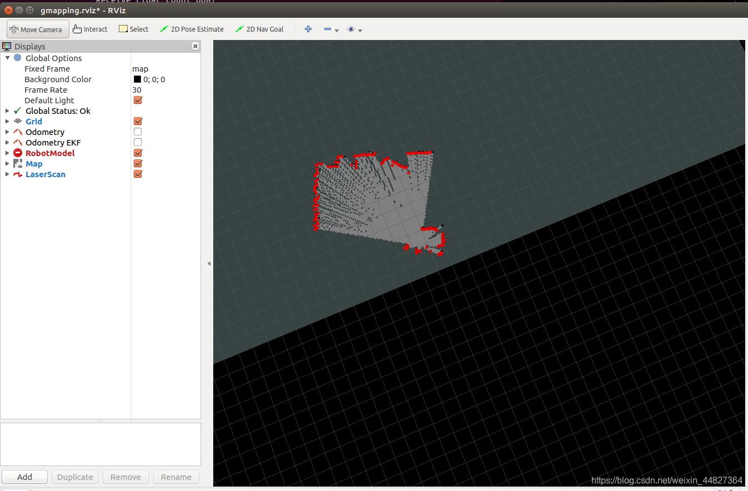Enable the Odometry EKF checkbox

tap(138, 142)
